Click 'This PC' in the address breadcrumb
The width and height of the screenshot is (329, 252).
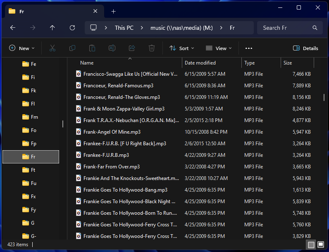point(124,28)
